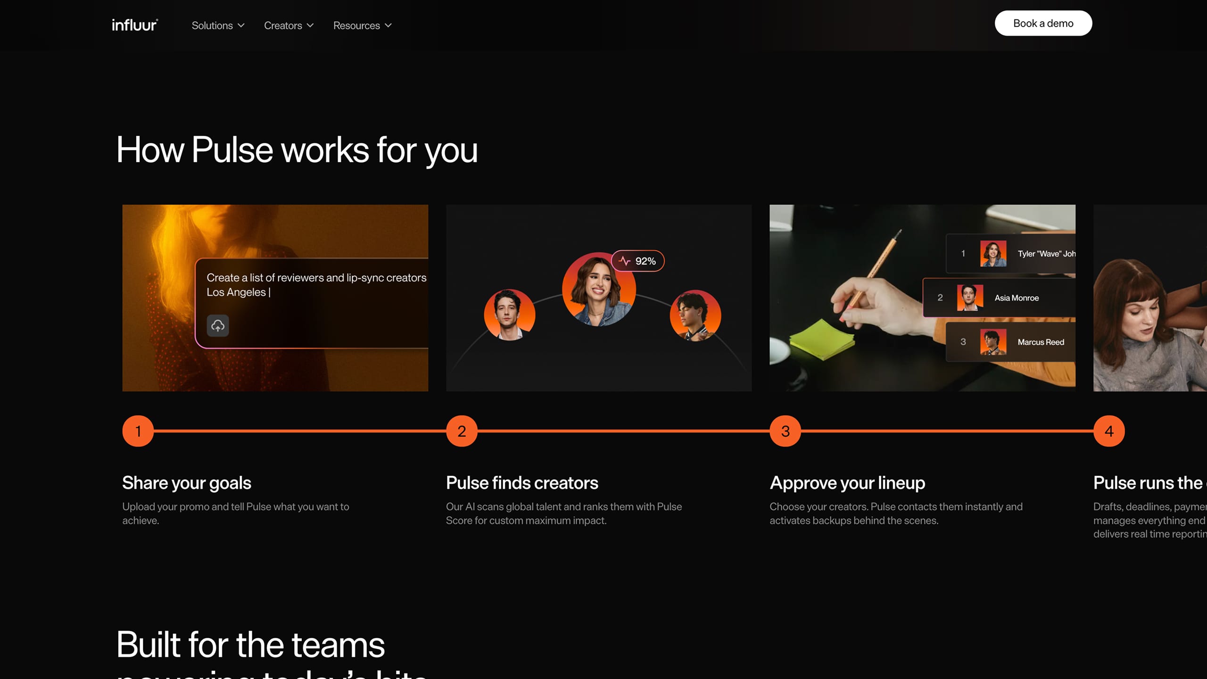Open the partially visible fourth card image of a woman
1207x679 pixels.
(1150, 298)
